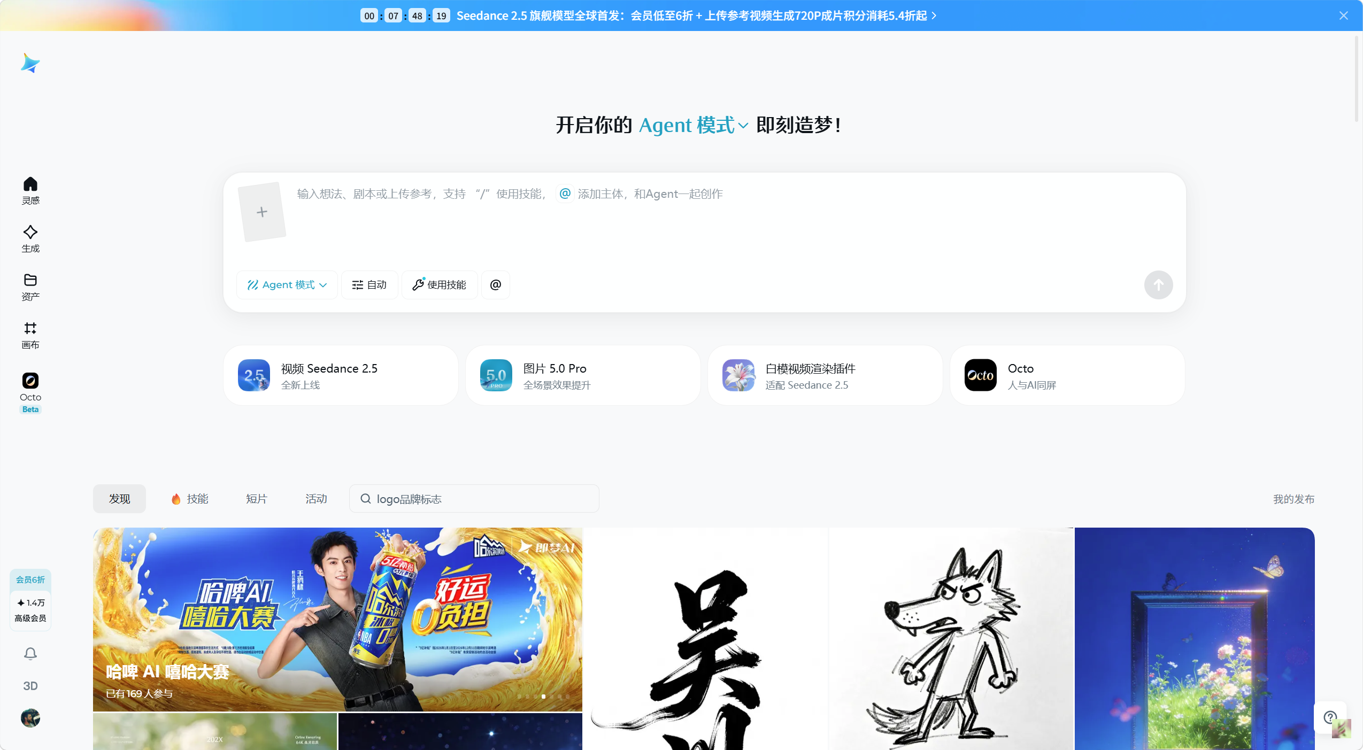The image size is (1363, 750).
Task: Select the 发现 tab
Action: [x=119, y=499]
